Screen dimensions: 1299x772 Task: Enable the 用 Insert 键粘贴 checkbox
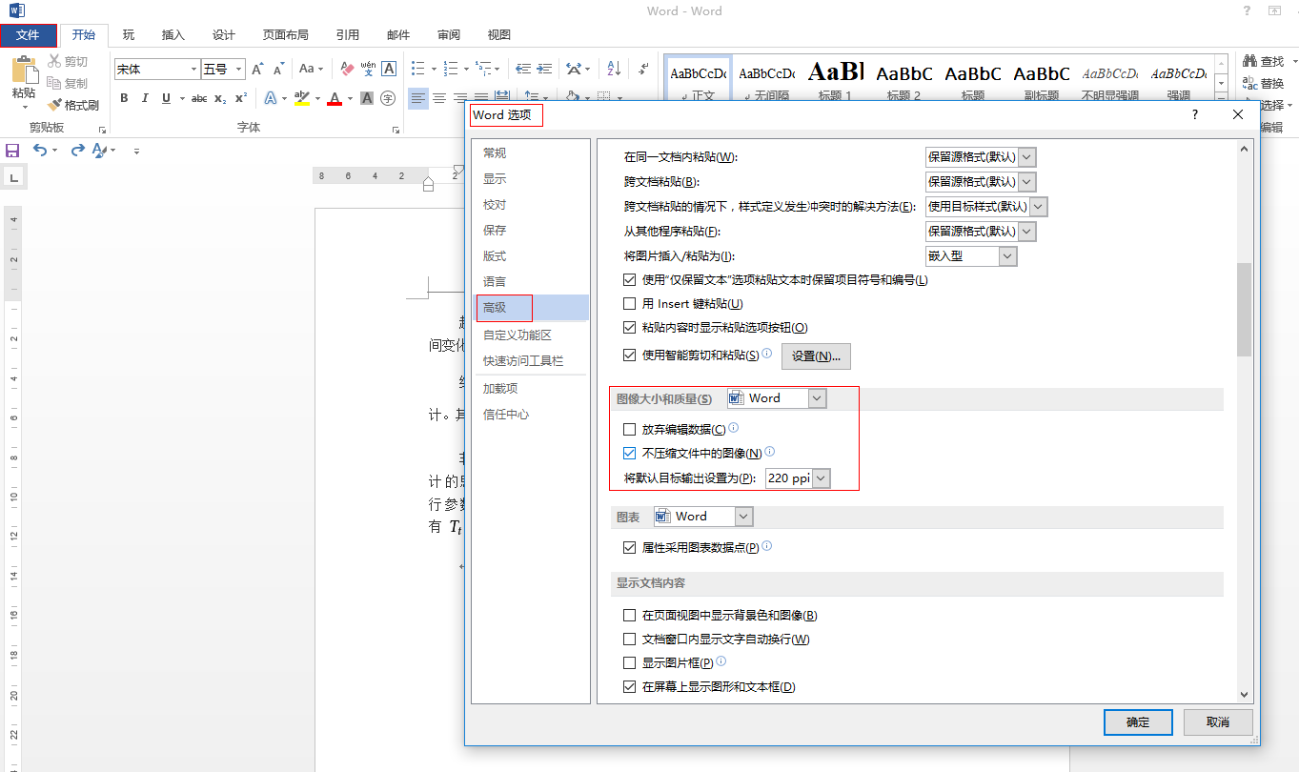(629, 303)
